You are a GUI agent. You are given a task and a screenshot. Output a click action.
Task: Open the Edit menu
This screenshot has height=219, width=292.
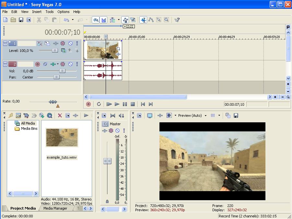point(14,12)
